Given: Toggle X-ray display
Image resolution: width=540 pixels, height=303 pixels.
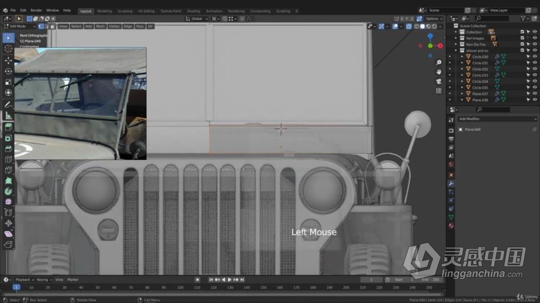Looking at the screenshot, I should click(x=408, y=27).
